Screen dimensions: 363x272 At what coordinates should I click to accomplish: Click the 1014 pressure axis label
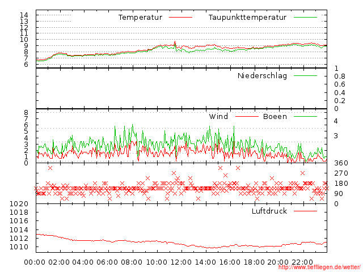19,230
